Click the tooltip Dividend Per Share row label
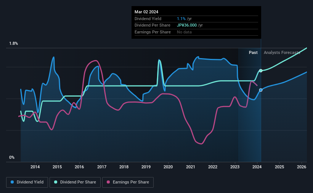This screenshot has width=313, height=193. coord(152,25)
